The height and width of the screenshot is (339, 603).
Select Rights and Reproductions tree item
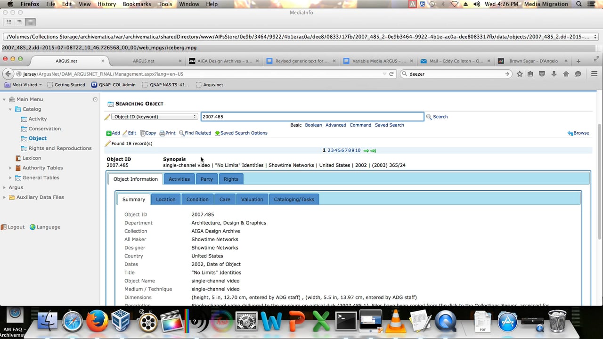coord(60,148)
